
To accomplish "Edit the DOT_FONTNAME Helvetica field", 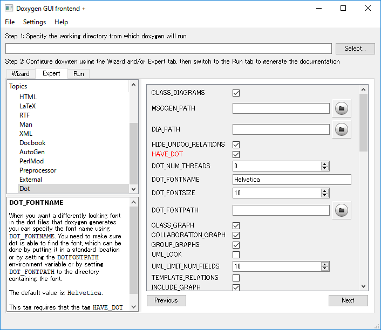I will click(291, 180).
